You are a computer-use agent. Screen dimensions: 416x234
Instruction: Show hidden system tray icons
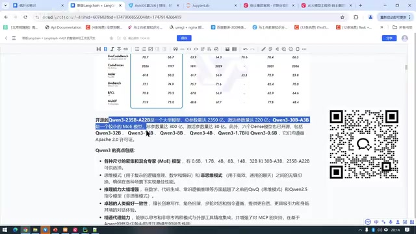point(360,229)
